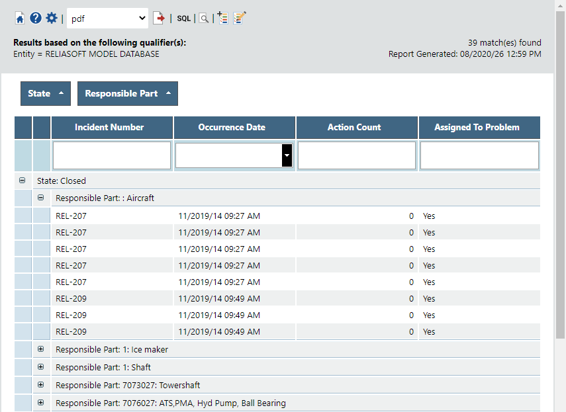Open help via the question mark icon
Image resolution: width=566 pixels, height=412 pixels.
click(36, 19)
